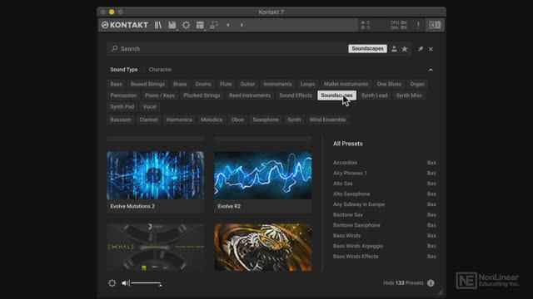This screenshot has width=533, height=299.
Task: Choose the Bassoon sub-tag
Action: 120,120
